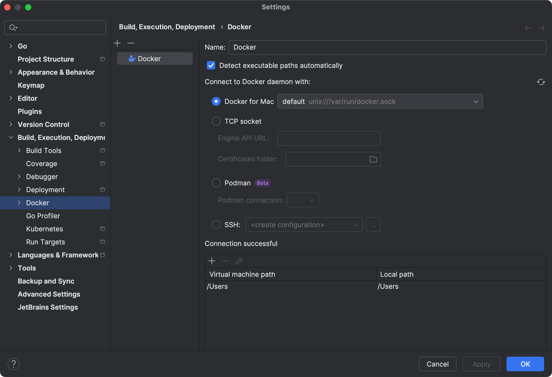
Task: Click the add path mapping plus icon
Action: (212, 261)
